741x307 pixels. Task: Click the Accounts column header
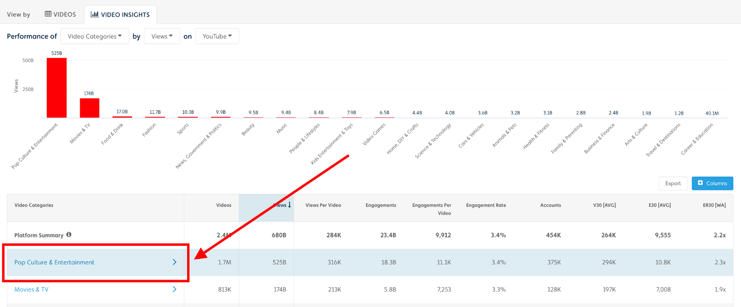point(550,205)
